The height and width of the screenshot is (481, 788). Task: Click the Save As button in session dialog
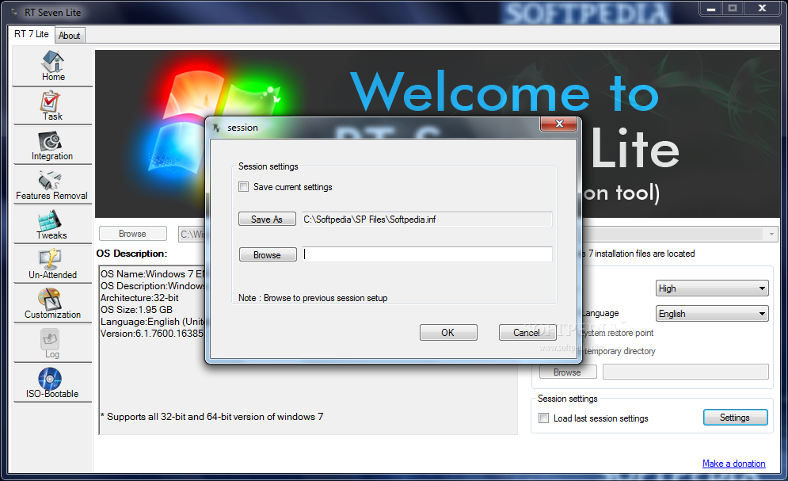(267, 220)
